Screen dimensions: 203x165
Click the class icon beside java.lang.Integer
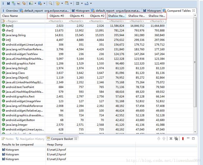[x=3, y=125]
